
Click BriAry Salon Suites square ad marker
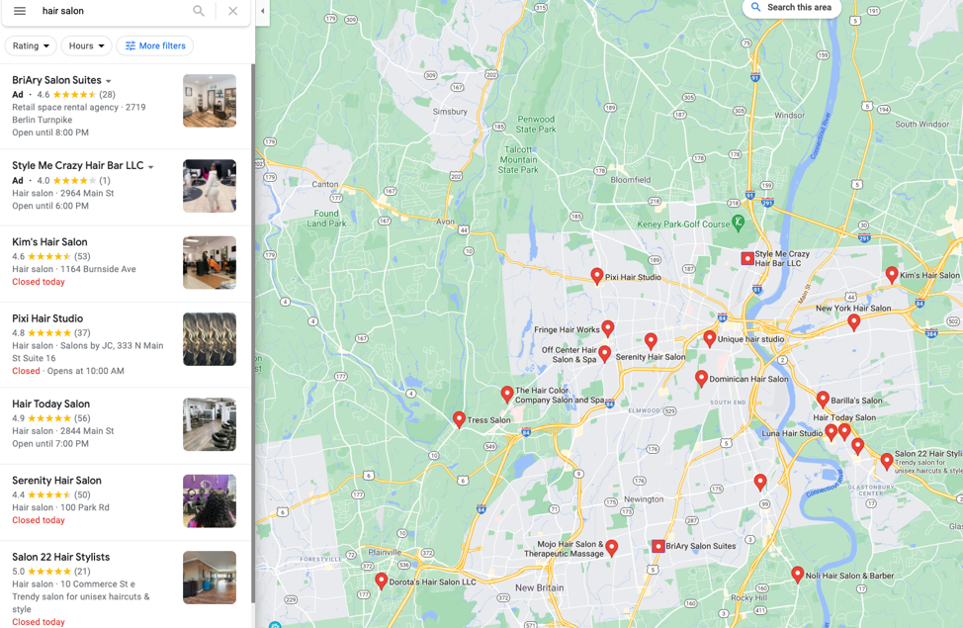point(657,546)
